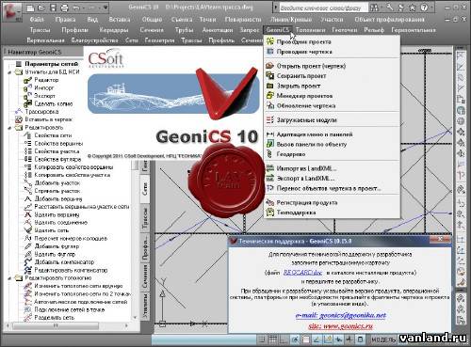Open the GeoniCS menu bar item

click(277, 30)
